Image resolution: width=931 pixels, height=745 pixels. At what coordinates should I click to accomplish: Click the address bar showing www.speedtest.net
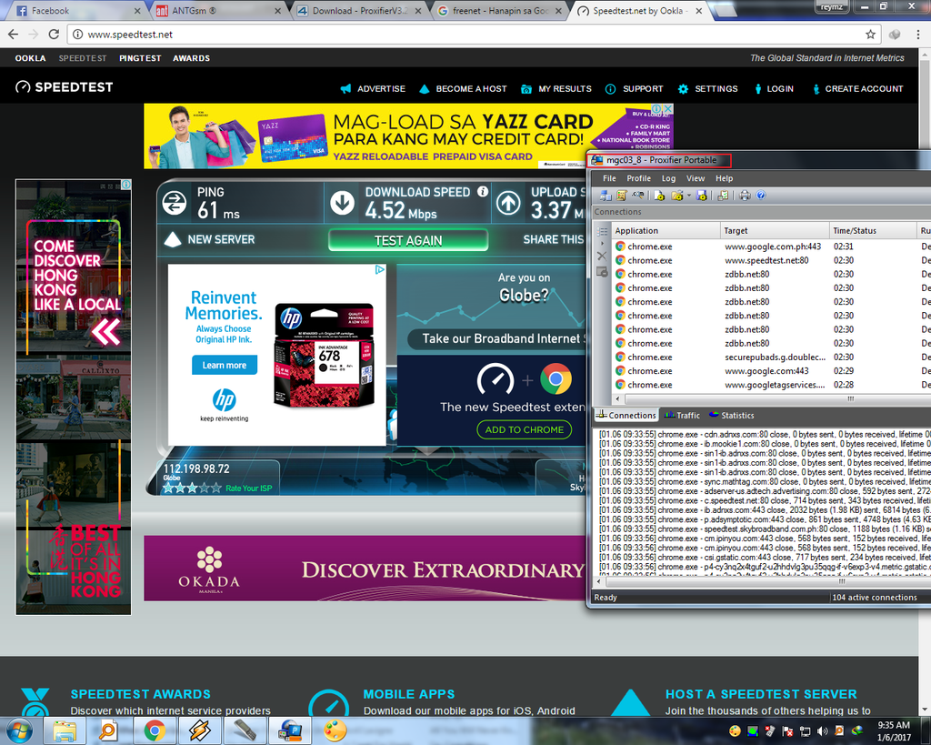coord(475,35)
